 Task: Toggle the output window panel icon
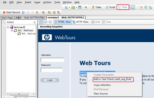[x=133, y=7]
